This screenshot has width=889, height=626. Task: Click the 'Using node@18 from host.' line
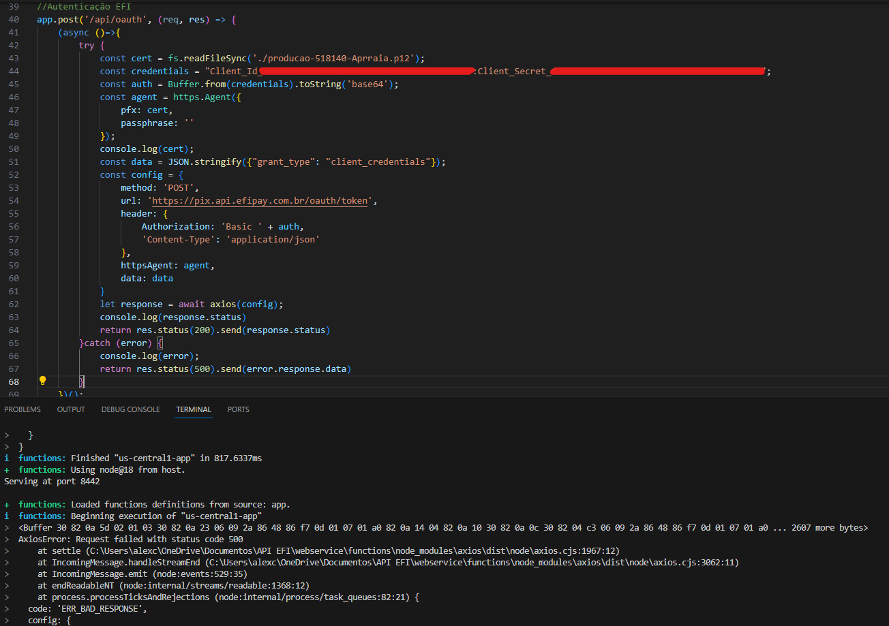[x=128, y=470]
